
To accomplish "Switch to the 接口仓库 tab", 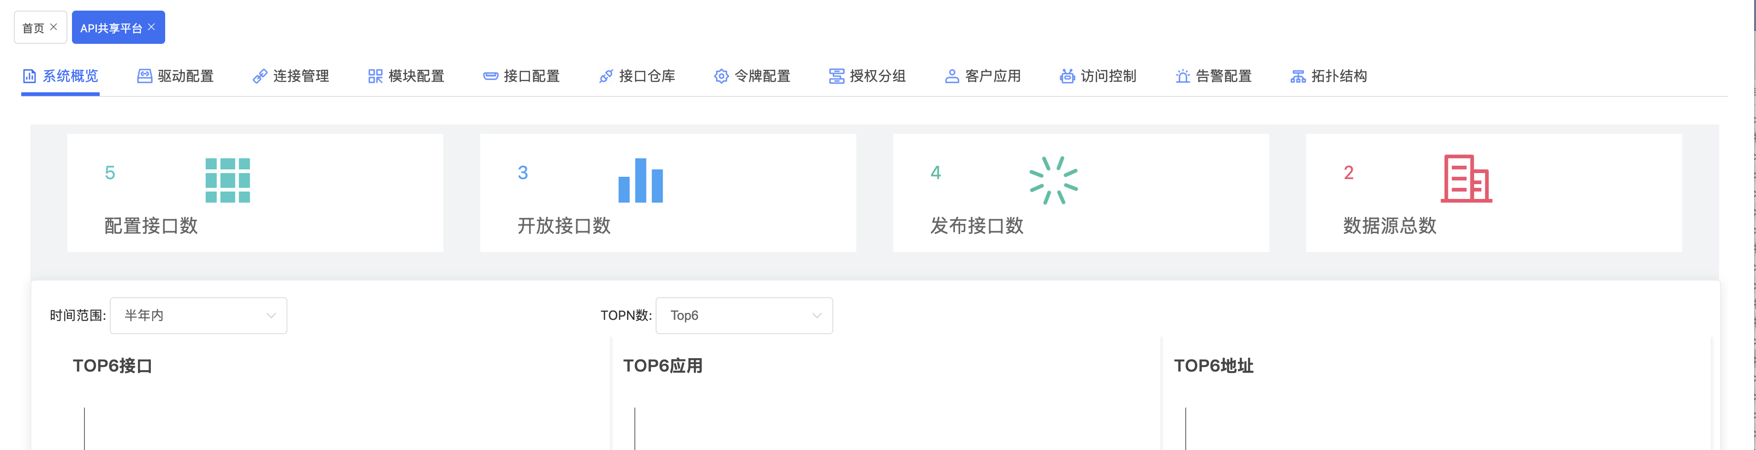I will point(637,76).
